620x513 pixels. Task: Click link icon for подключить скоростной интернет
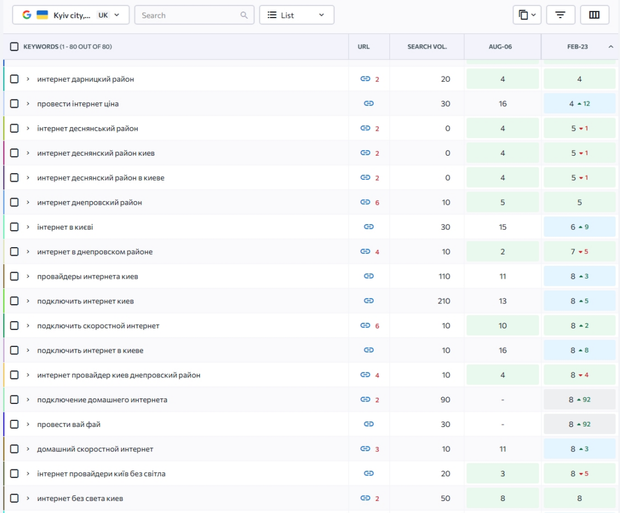pyautogui.click(x=365, y=325)
